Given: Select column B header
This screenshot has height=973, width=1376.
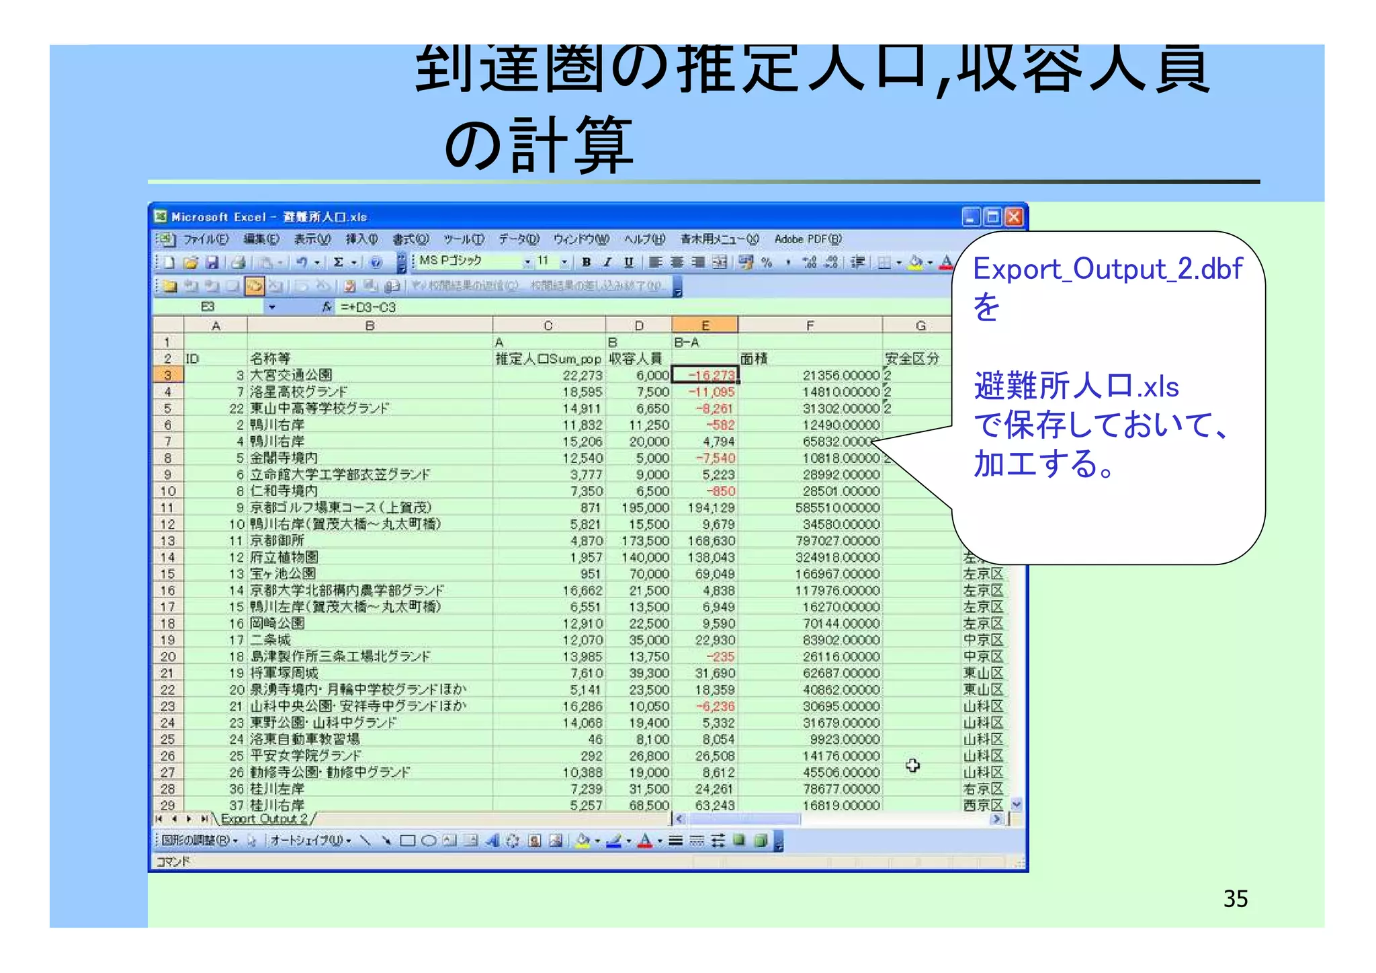Looking at the screenshot, I should pyautogui.click(x=370, y=325).
